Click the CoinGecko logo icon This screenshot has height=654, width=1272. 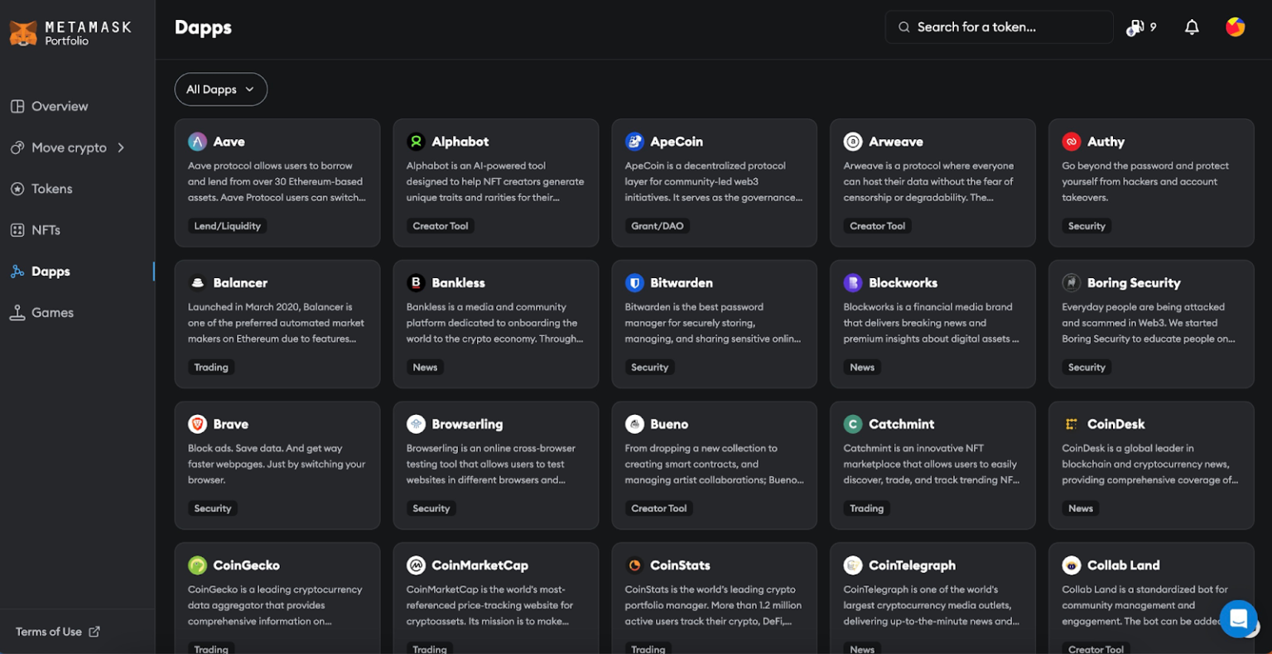tap(197, 565)
